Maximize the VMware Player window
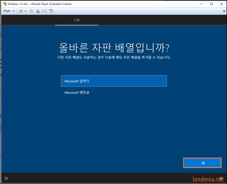The height and width of the screenshot is (184, 227). coord(212,4)
